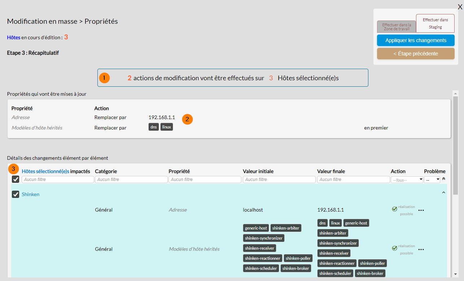Click the three-dots menu on Adresse row
Image resolution: width=464 pixels, height=281 pixels.
[421, 210]
